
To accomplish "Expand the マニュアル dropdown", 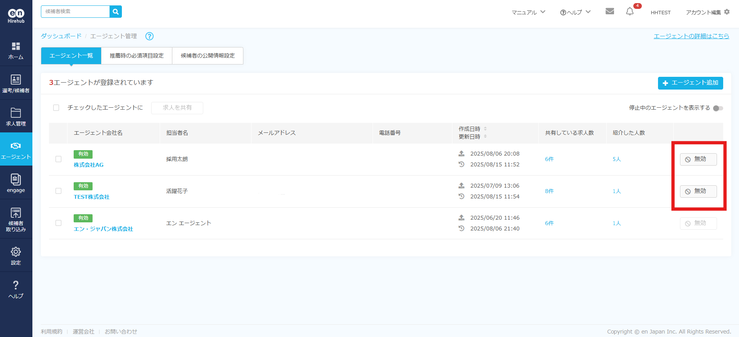I will point(528,12).
